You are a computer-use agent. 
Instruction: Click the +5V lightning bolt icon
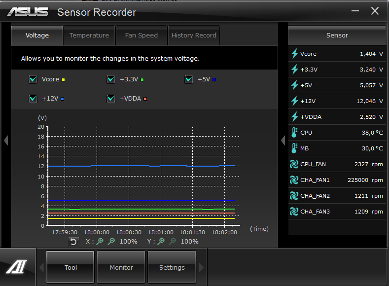(x=294, y=85)
